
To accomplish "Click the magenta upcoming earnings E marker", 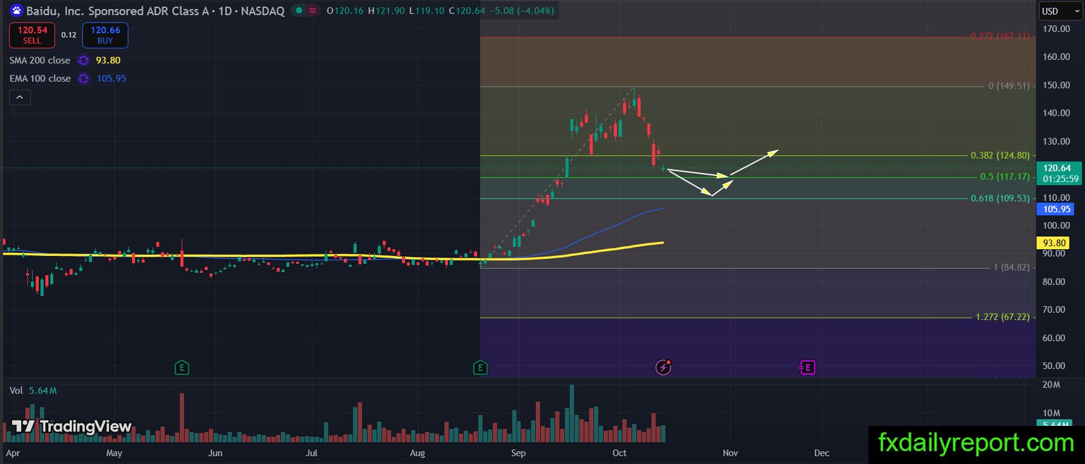I will 807,367.
